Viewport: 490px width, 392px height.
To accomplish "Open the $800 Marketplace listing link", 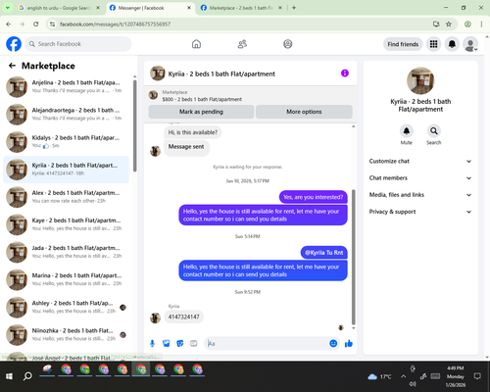I will (x=202, y=99).
